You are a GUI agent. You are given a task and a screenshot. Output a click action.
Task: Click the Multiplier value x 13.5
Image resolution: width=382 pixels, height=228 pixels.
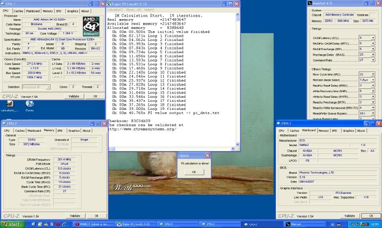point(34,68)
